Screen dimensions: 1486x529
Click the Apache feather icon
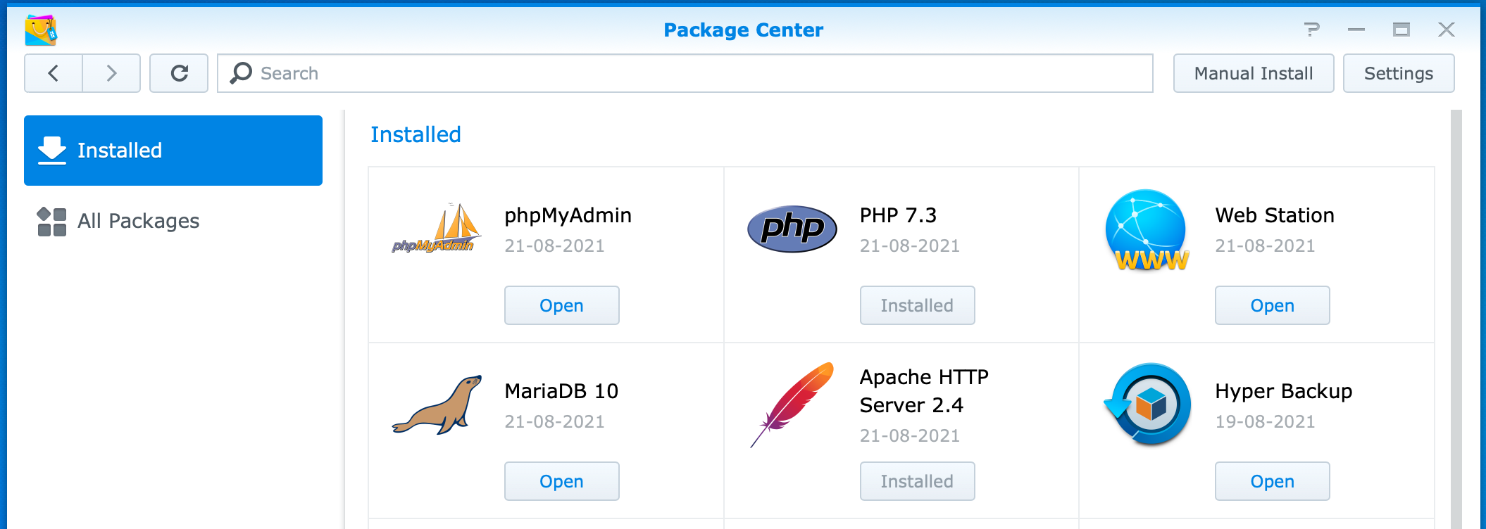tap(792, 404)
